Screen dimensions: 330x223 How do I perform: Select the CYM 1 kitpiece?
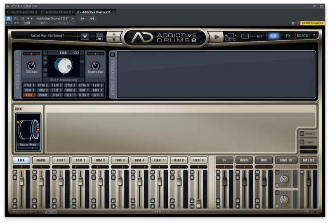pyautogui.click(x=29, y=85)
